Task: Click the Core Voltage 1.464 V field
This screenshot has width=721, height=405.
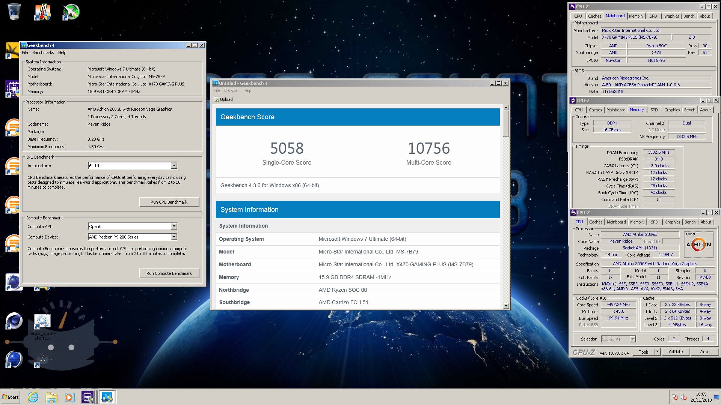Action: (665, 255)
